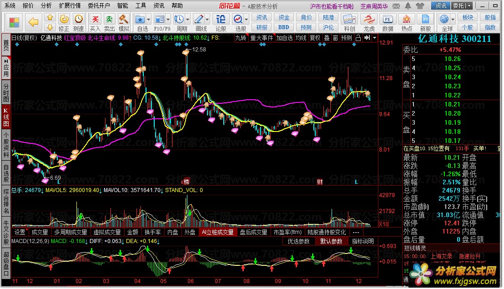This screenshot has width=504, height=289.
Task: Click the notification bell icon
Action: [408, 6]
